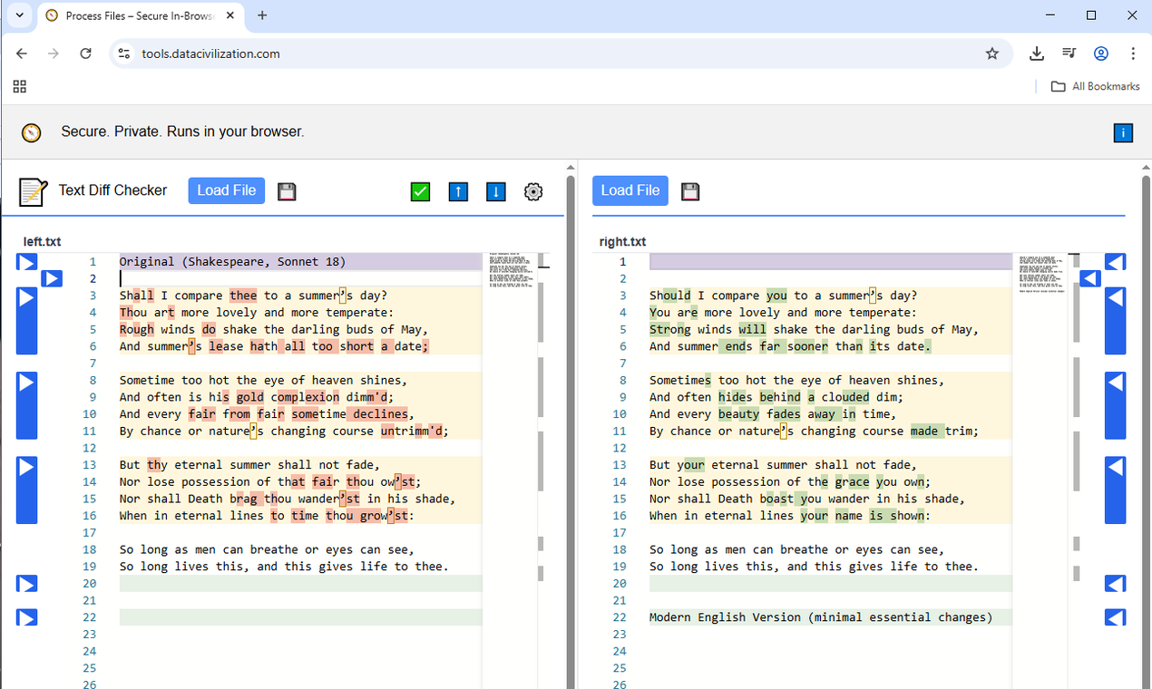Click line 'Original (Shakespeare, Sonnet 18)'
1152x689 pixels.
(232, 262)
